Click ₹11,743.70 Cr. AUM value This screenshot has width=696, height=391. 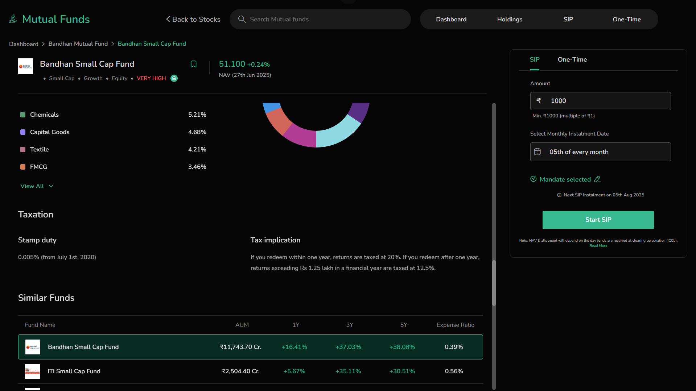pyautogui.click(x=240, y=347)
